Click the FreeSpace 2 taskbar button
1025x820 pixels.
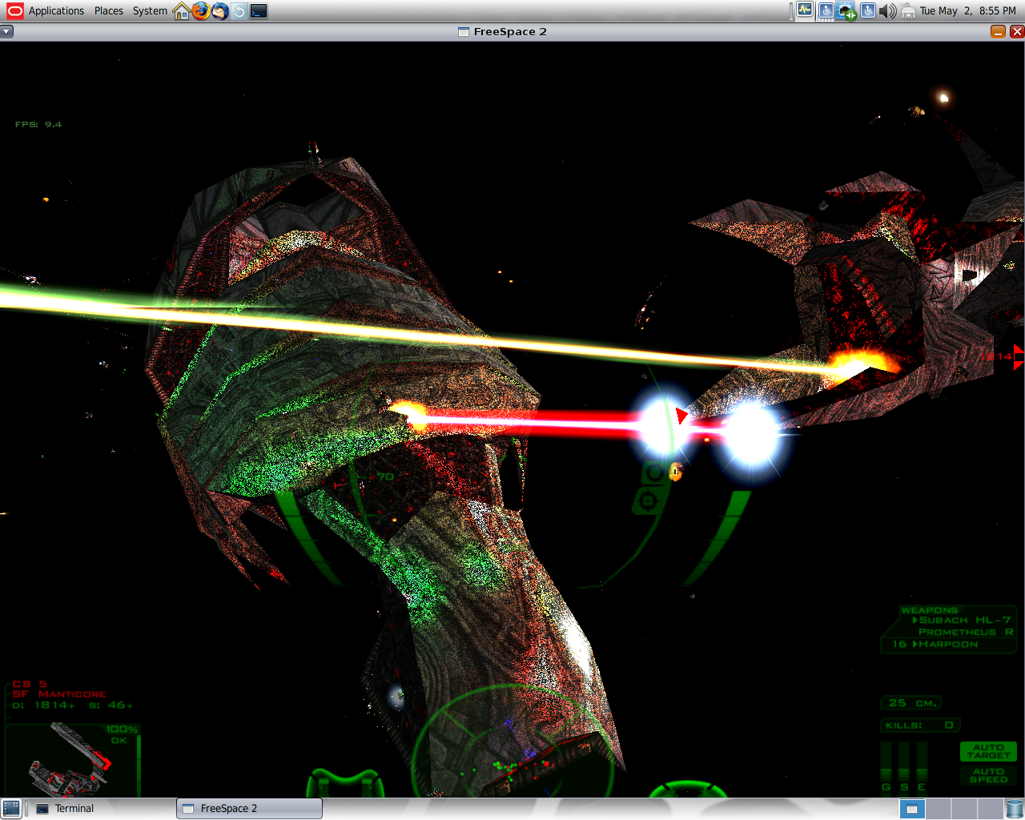coord(249,808)
